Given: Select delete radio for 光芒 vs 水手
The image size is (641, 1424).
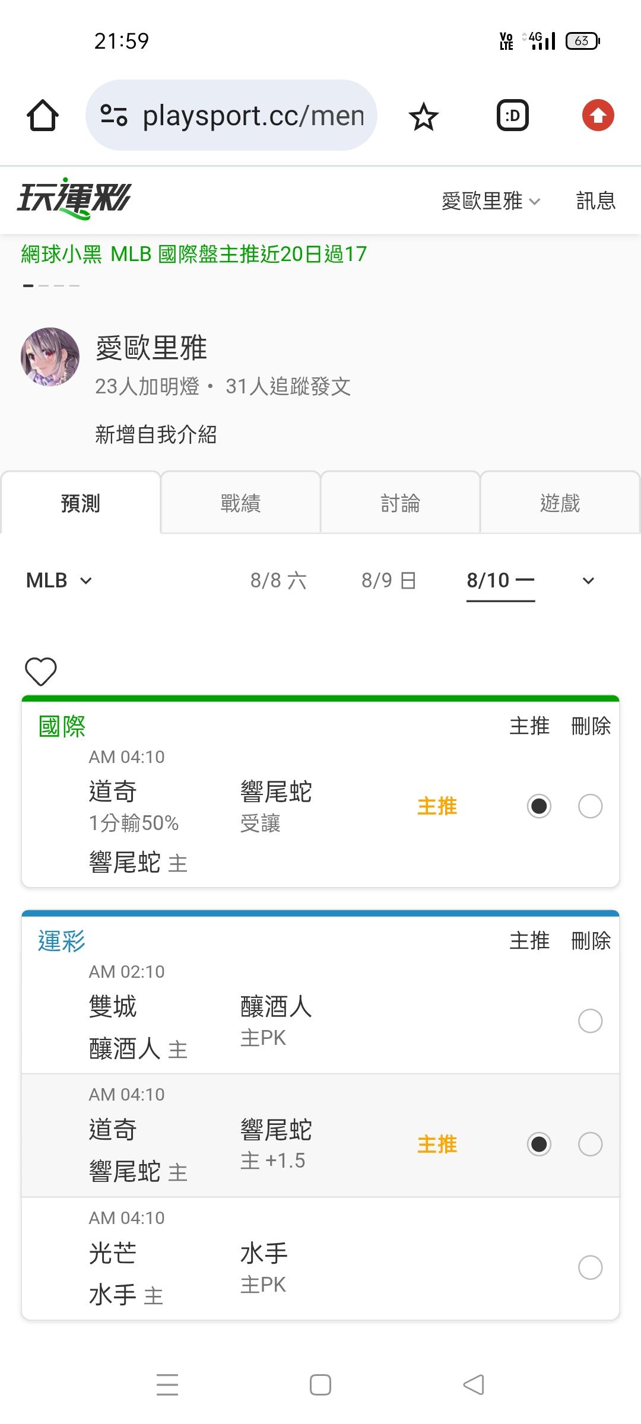Looking at the screenshot, I should (x=590, y=1267).
